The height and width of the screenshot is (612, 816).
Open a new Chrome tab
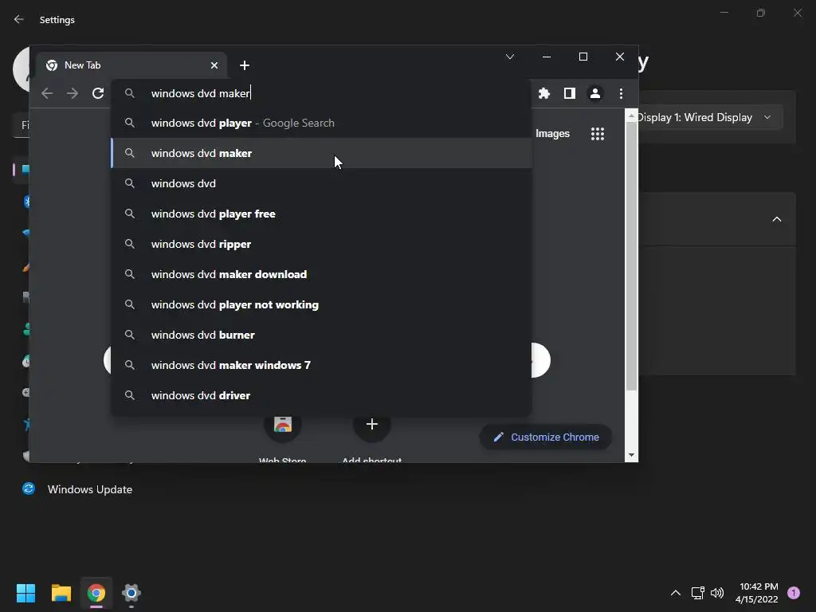(x=244, y=65)
